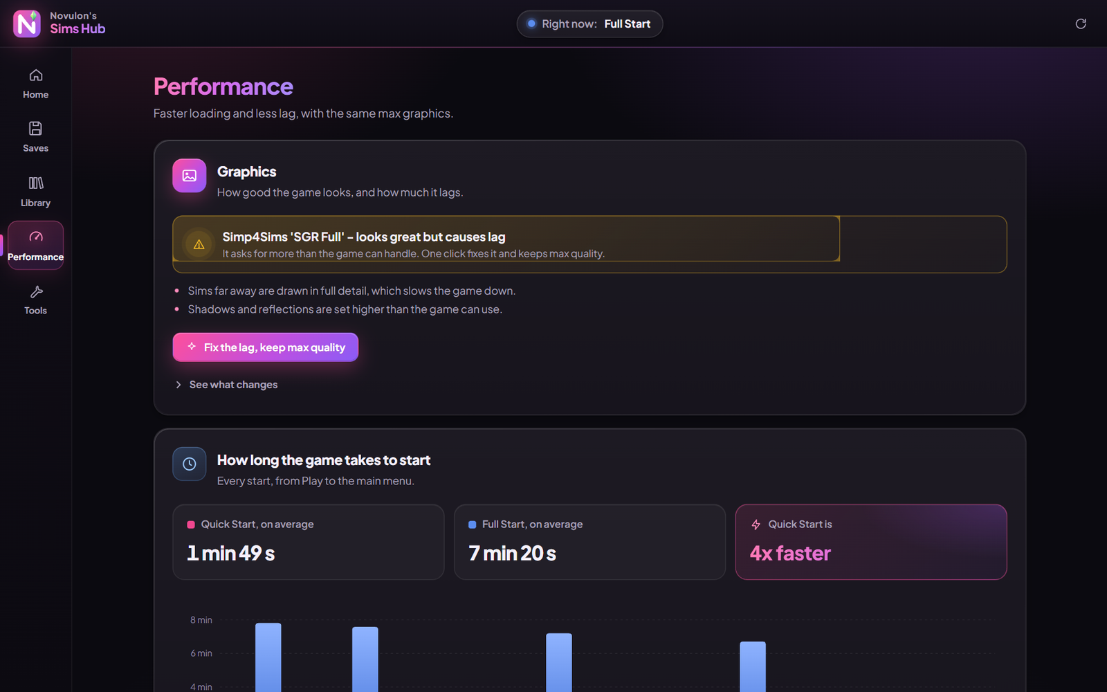
Task: Expand 'See what changes'
Action: click(x=226, y=385)
